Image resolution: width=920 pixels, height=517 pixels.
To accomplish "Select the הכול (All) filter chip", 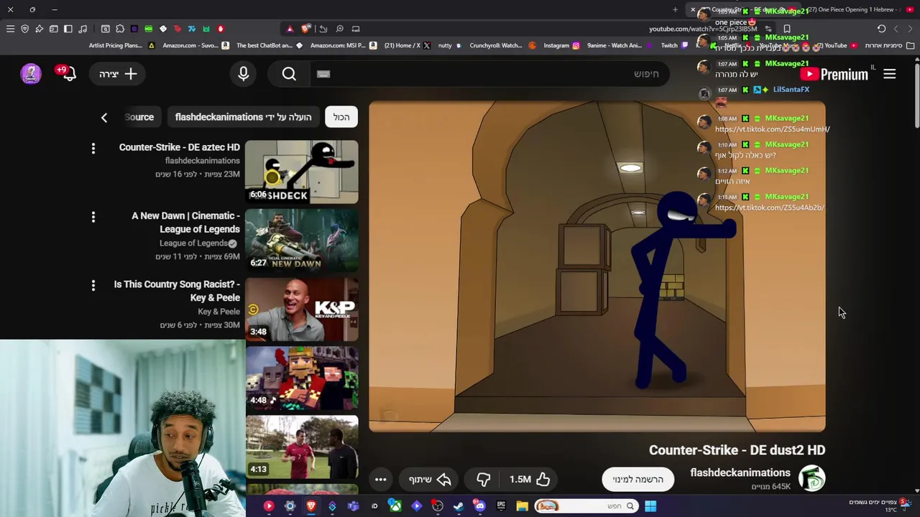I will 341,117.
